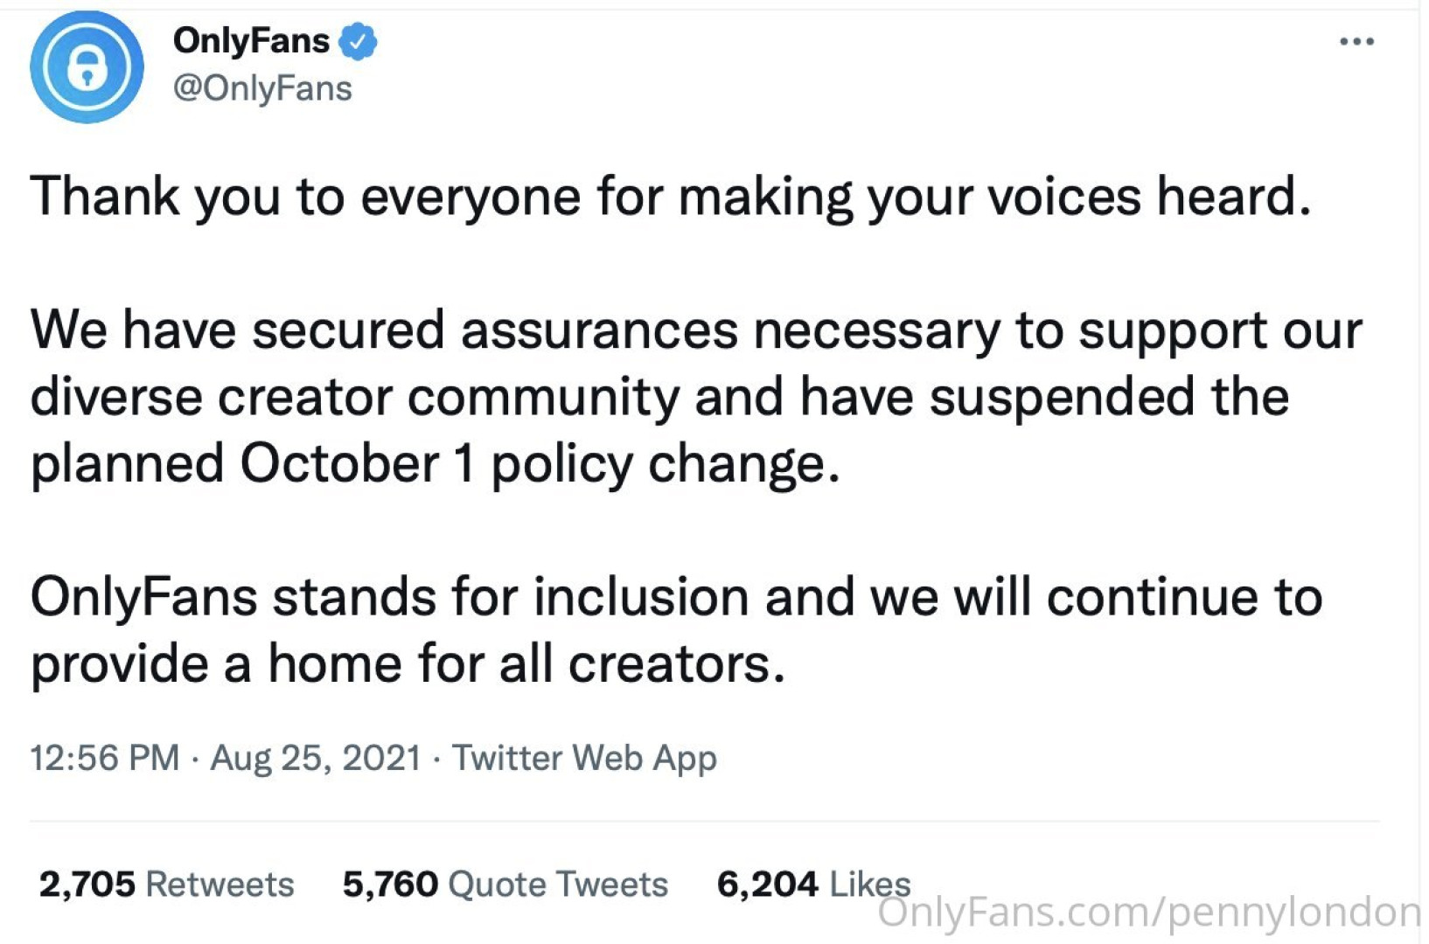View the 5,760 Quote Tweets

tap(505, 885)
